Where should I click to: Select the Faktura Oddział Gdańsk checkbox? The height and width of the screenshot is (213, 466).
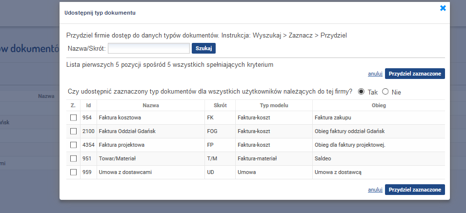73,131
